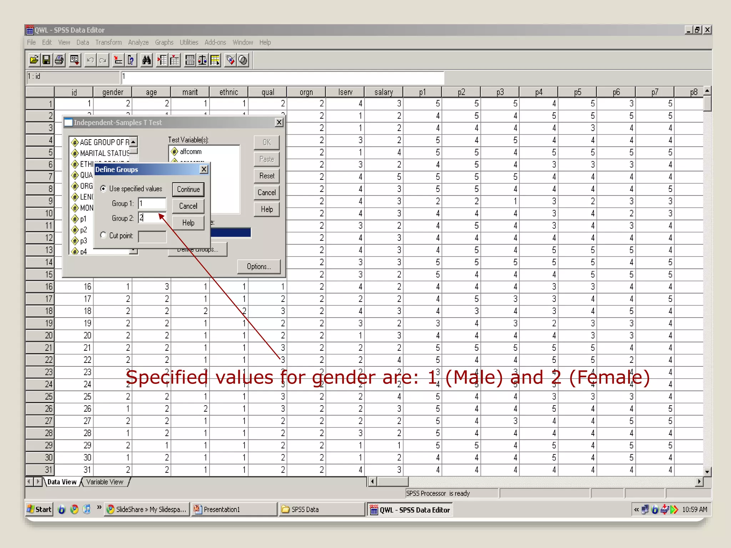The width and height of the screenshot is (731, 548).
Task: Click Cancel in Define Groups dialog
Action: click(x=188, y=206)
